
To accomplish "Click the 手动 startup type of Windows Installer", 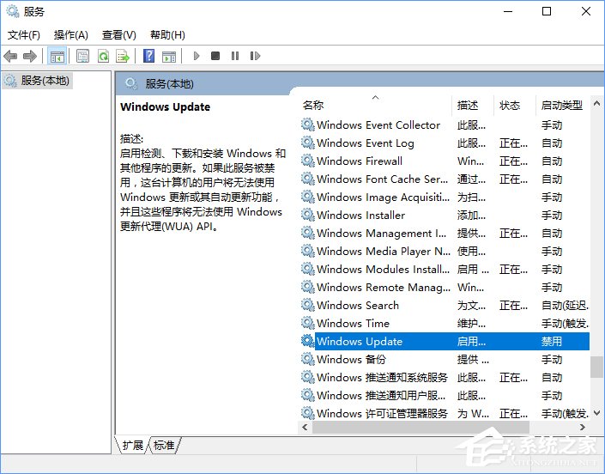I will (552, 215).
